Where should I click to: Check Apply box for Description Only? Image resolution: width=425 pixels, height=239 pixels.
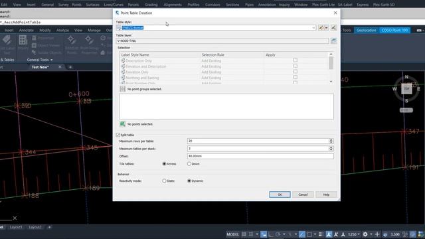[295, 60]
